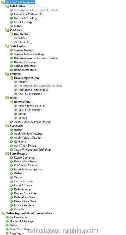Select the New Computer Only group
The image size is (126, 235).
27,78
